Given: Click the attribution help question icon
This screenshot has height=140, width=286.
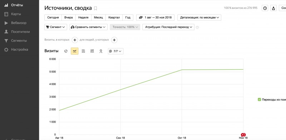Looking at the screenshot, I should point(197,27).
